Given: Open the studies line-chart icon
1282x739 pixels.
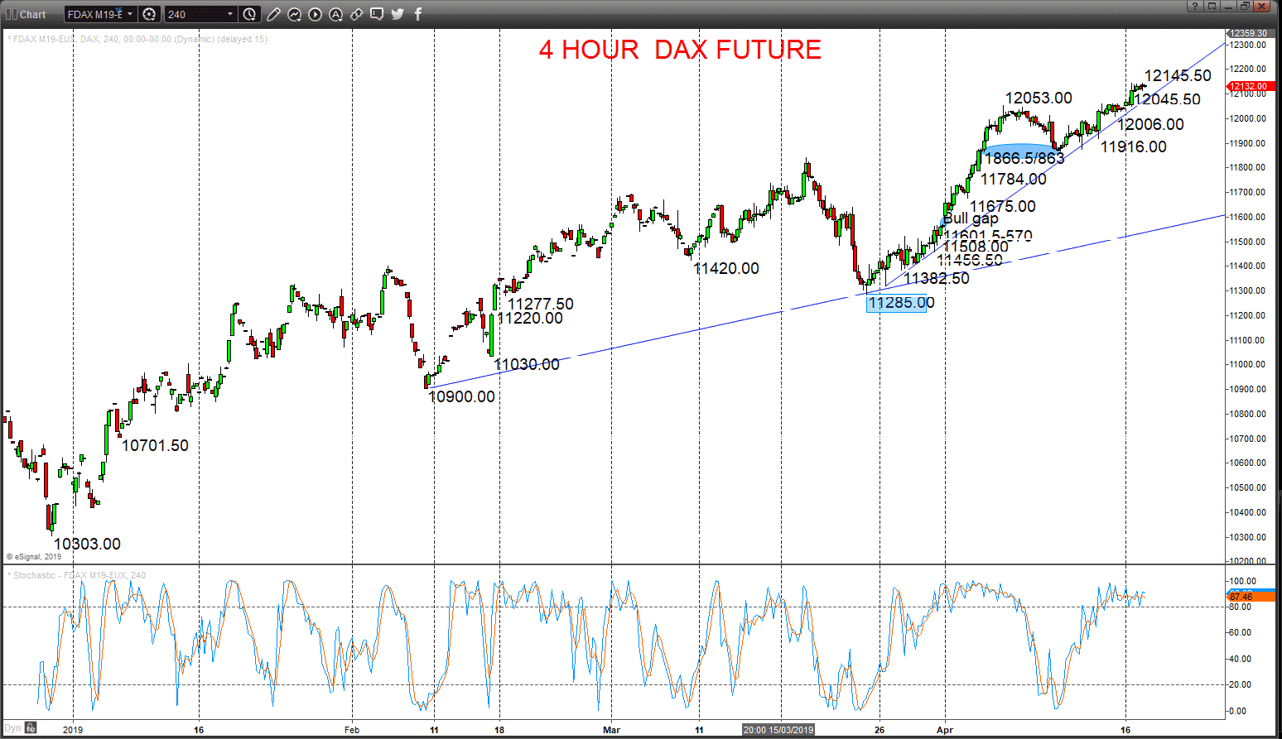Looking at the screenshot, I should tap(294, 14).
